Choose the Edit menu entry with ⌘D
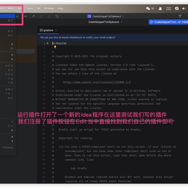The width and height of the screenshot is (188, 188). coord(8,98)
